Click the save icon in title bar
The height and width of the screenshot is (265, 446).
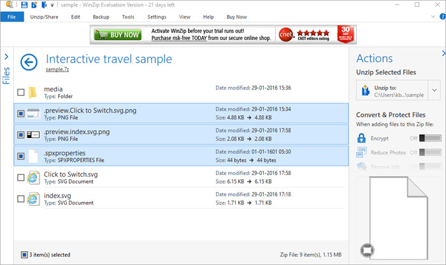[x=24, y=4]
